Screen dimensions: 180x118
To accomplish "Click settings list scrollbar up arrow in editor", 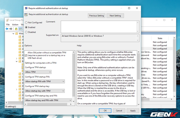I will click(174, 38).
